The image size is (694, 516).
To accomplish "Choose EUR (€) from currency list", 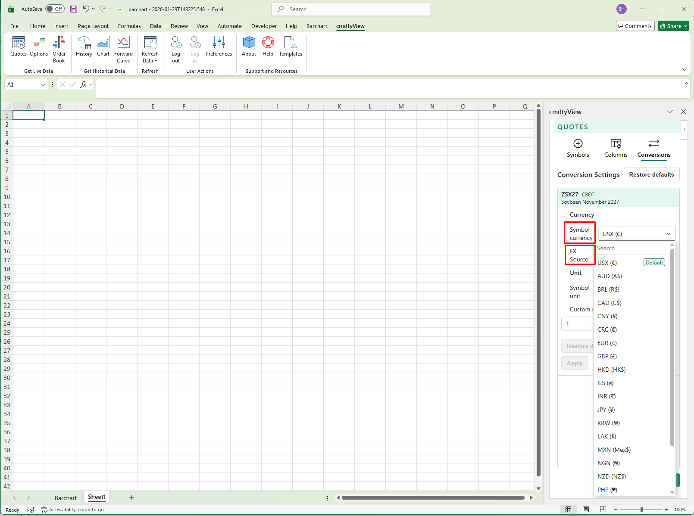I will (x=607, y=343).
